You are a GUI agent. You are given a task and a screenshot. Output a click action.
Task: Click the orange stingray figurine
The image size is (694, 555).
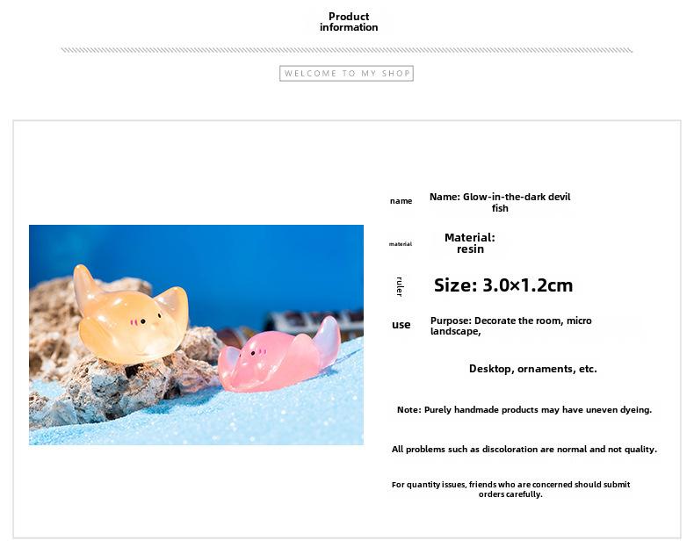click(x=132, y=315)
